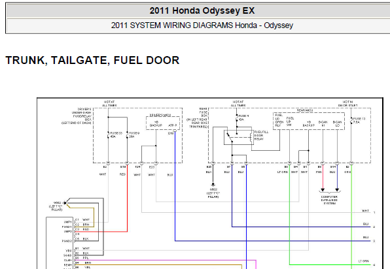Select the HOT IN ON OR START label
The height and width of the screenshot is (269, 390).
[347, 104]
